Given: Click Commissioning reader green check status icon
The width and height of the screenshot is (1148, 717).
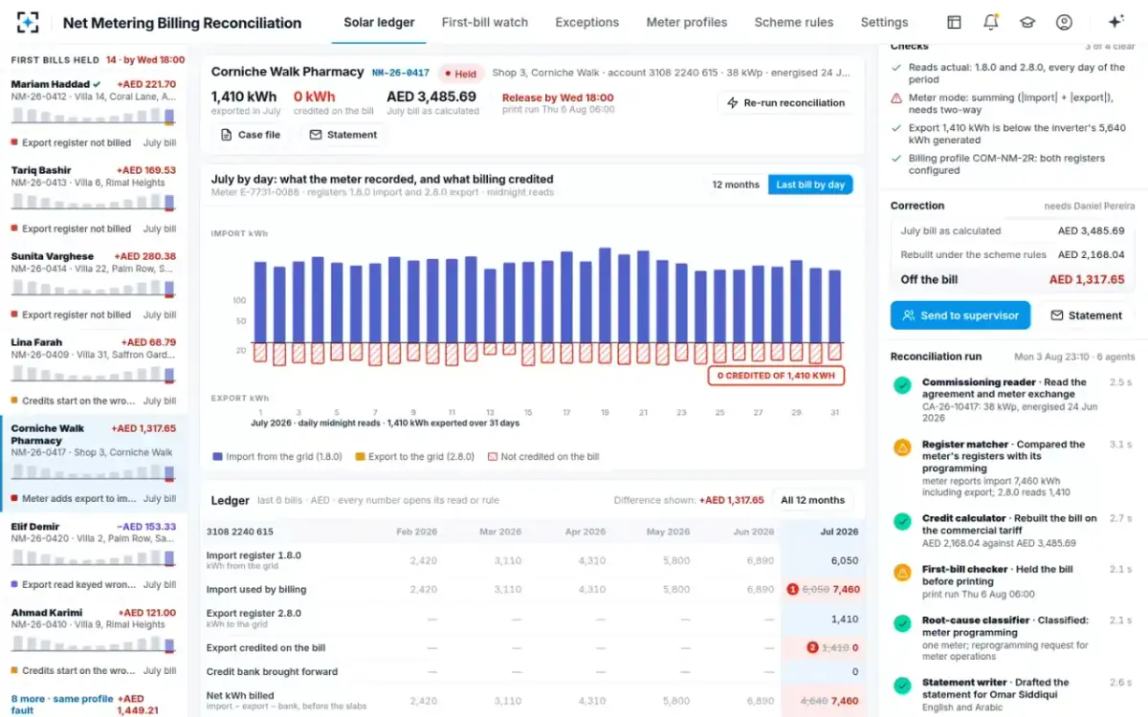Looking at the screenshot, I should (x=901, y=385).
